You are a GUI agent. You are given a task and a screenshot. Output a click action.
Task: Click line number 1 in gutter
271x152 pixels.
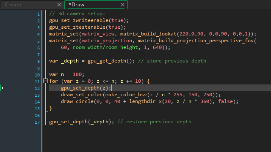click(39, 14)
